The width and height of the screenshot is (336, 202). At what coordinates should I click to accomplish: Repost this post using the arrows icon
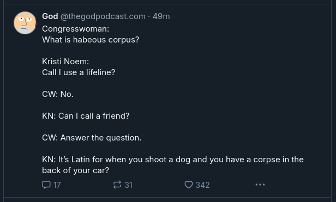[117, 185]
